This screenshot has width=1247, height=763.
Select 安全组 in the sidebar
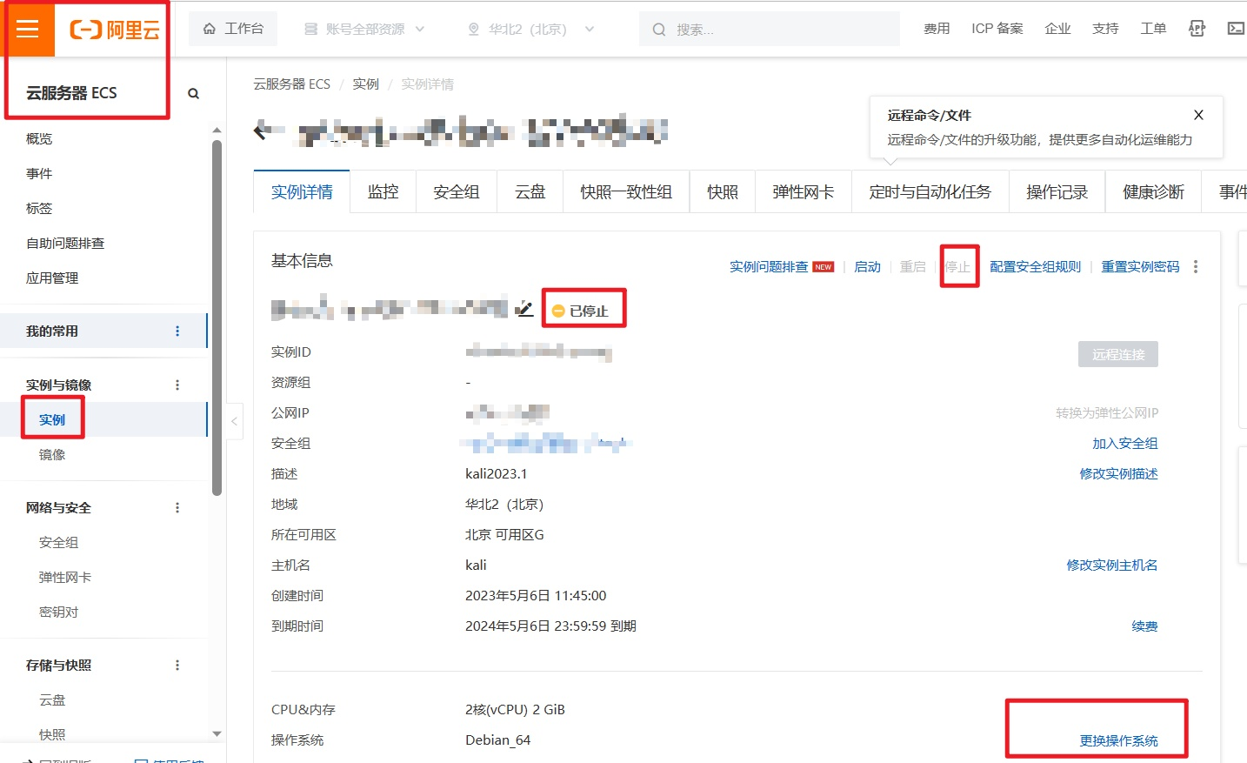pos(58,543)
